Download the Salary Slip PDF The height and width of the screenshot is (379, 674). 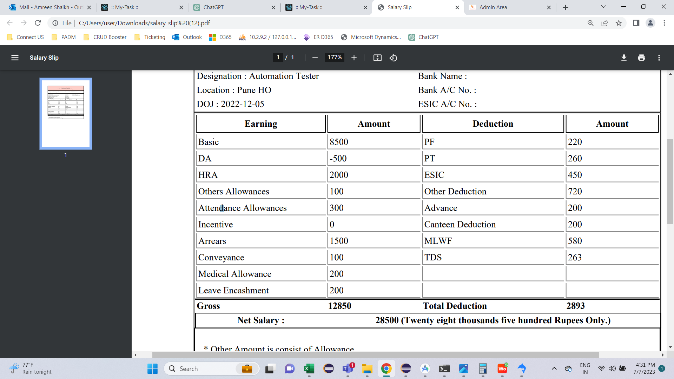click(x=624, y=58)
